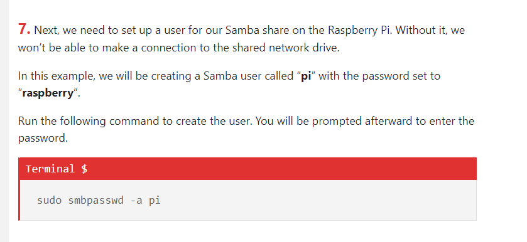
Task: Click the red step number 7
Action: point(24,29)
